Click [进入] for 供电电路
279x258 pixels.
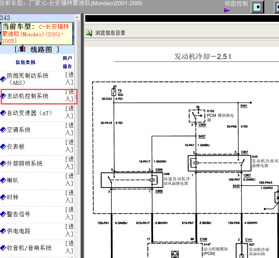tap(69, 230)
